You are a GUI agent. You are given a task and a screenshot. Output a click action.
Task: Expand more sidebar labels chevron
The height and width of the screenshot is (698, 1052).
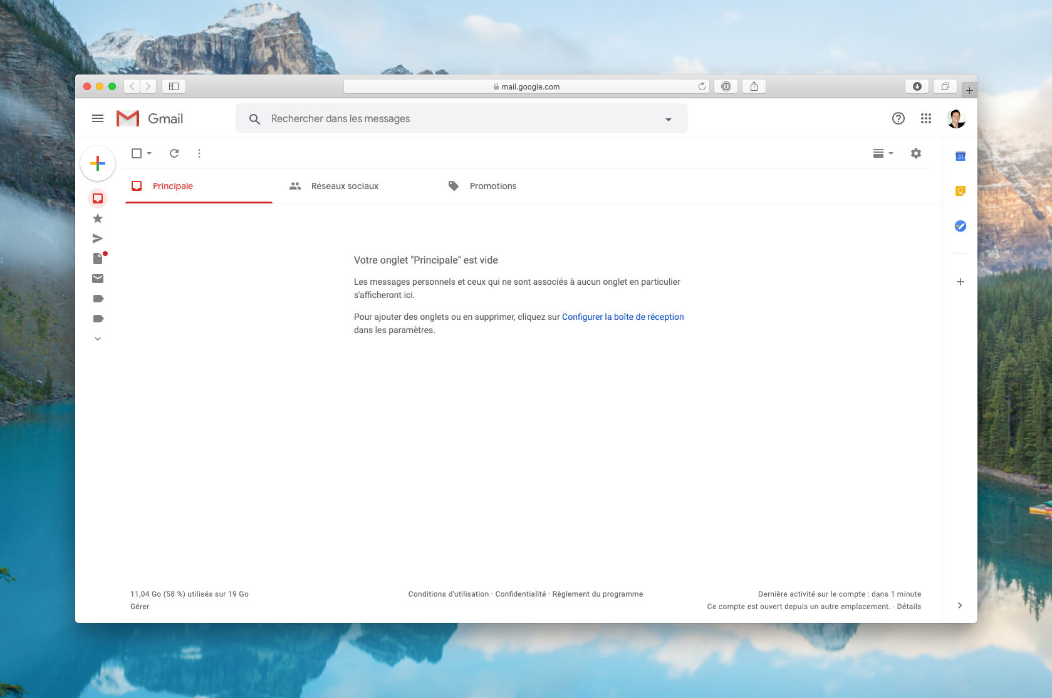pos(98,339)
